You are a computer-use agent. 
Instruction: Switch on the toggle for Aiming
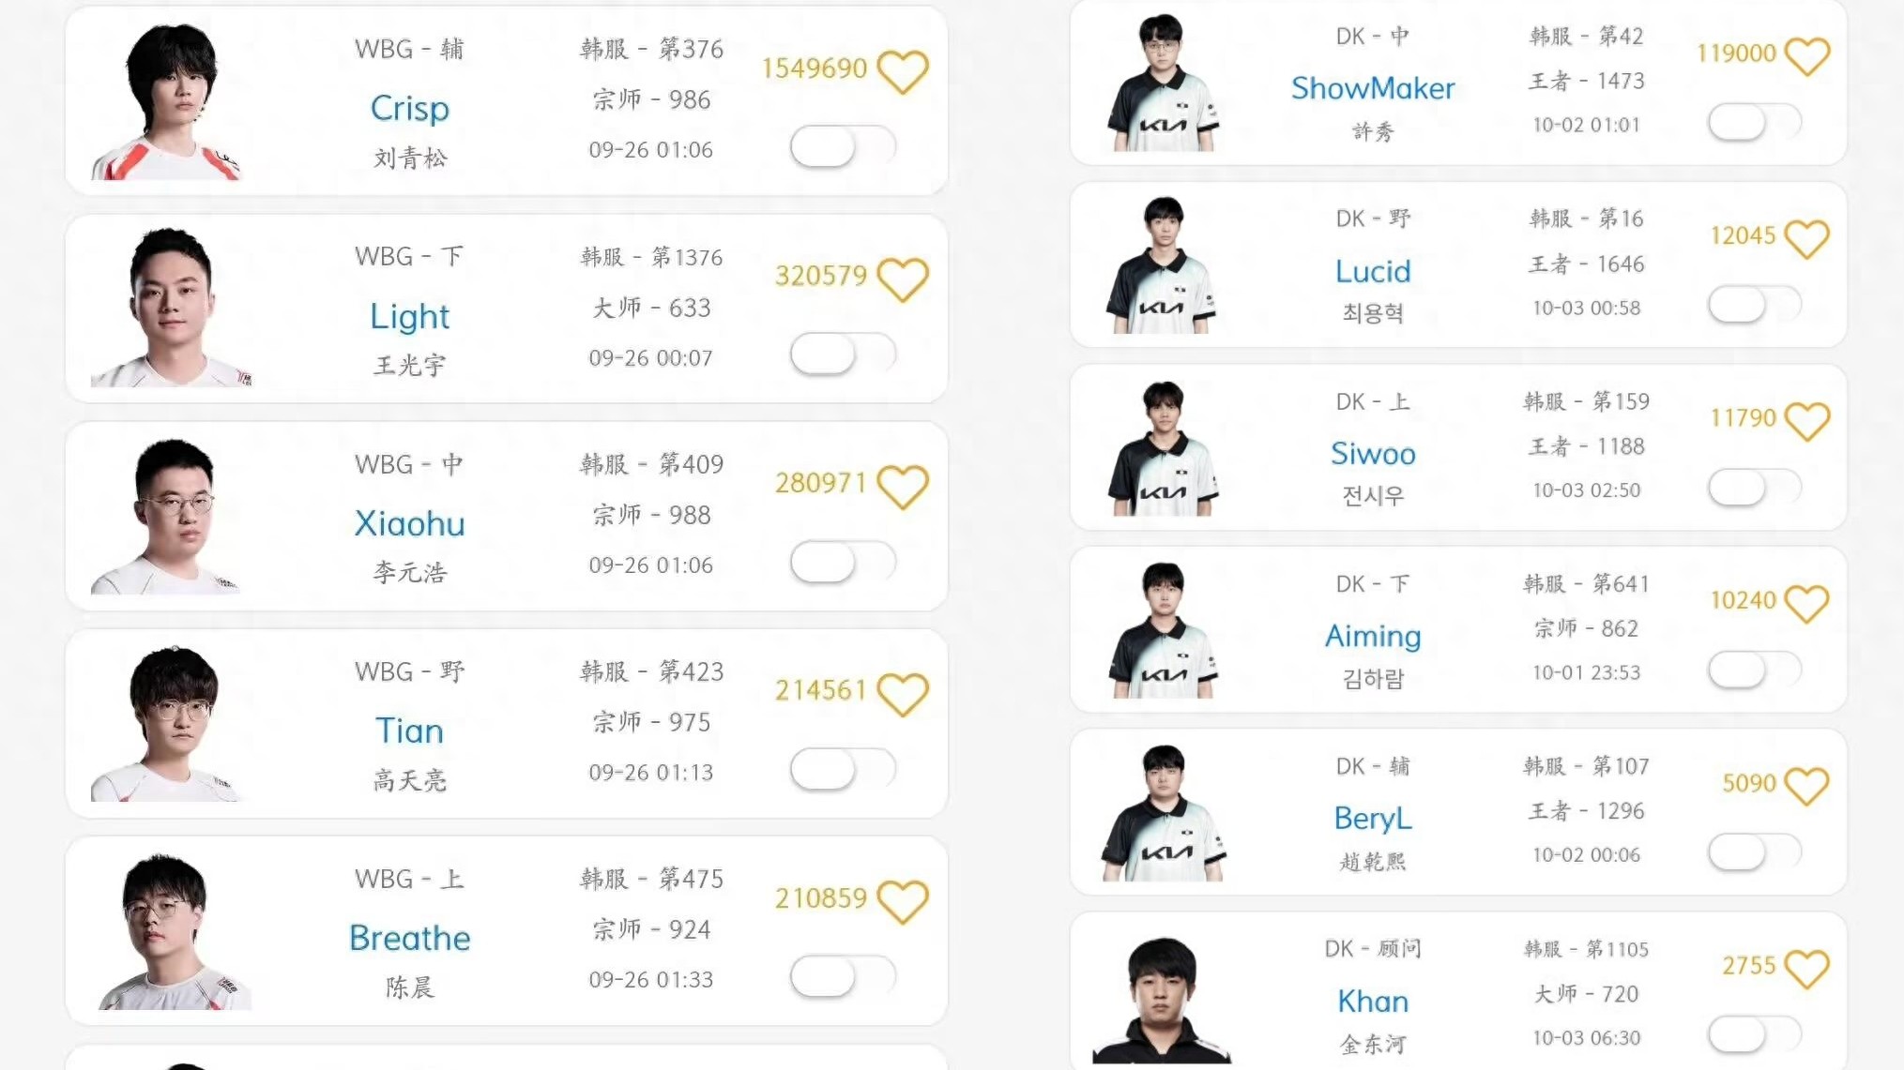click(x=1754, y=670)
